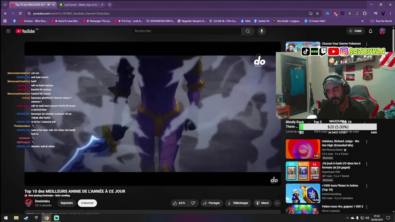Go back in browser history

pos(5,13)
